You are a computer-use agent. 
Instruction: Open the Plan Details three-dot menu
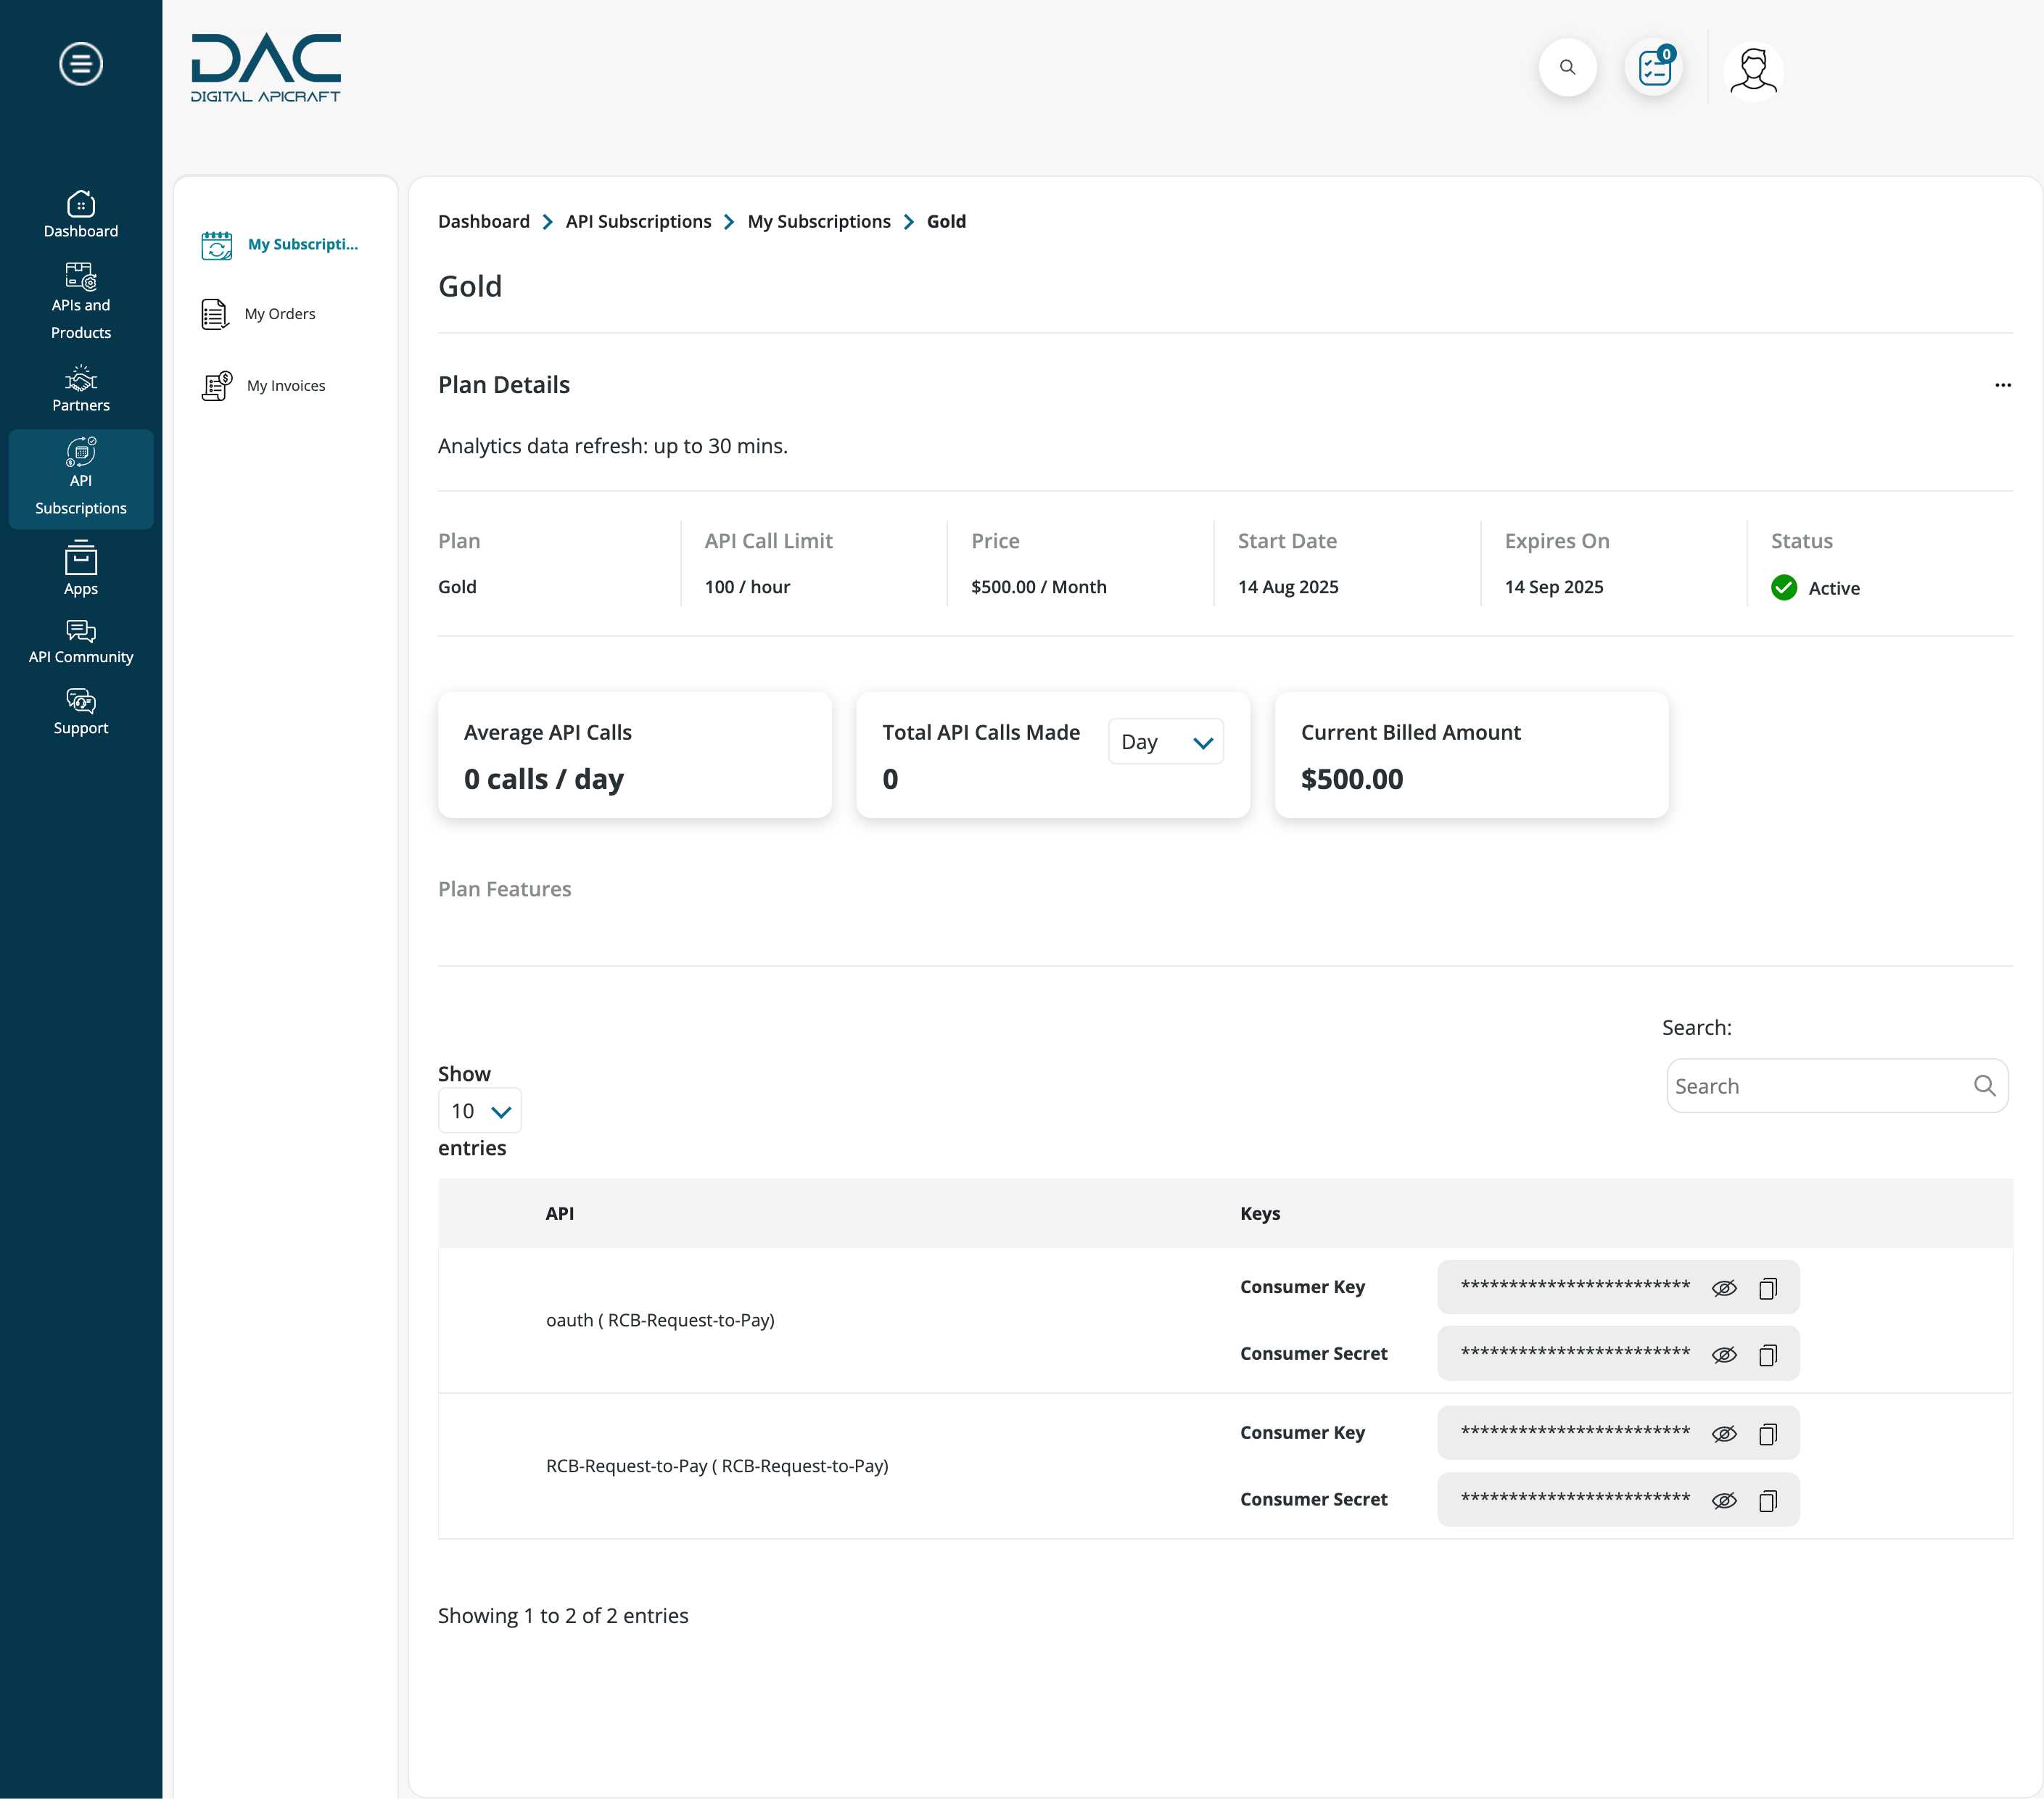(x=2002, y=385)
